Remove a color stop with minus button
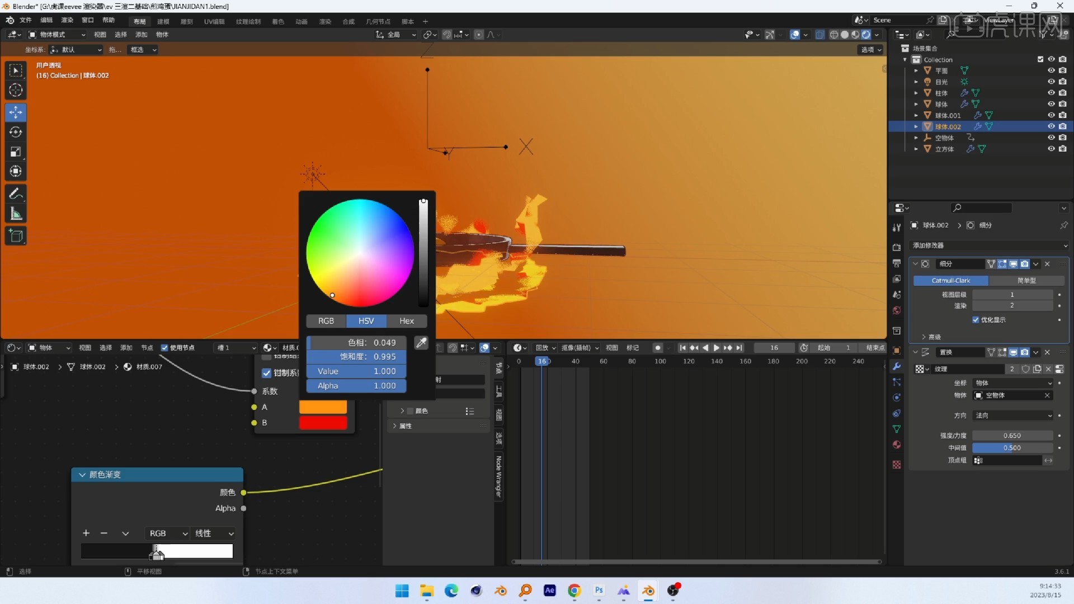Viewport: 1074px width, 604px height. (104, 534)
